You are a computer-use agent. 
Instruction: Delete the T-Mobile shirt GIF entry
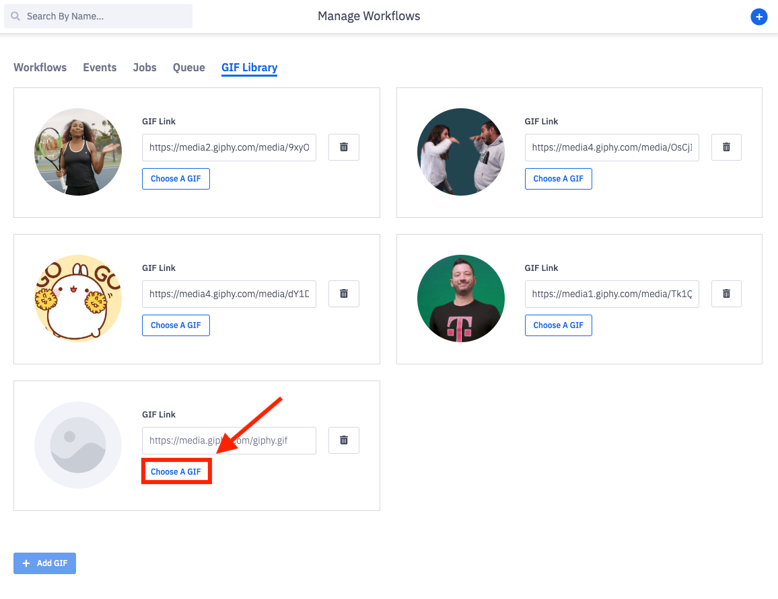(726, 294)
